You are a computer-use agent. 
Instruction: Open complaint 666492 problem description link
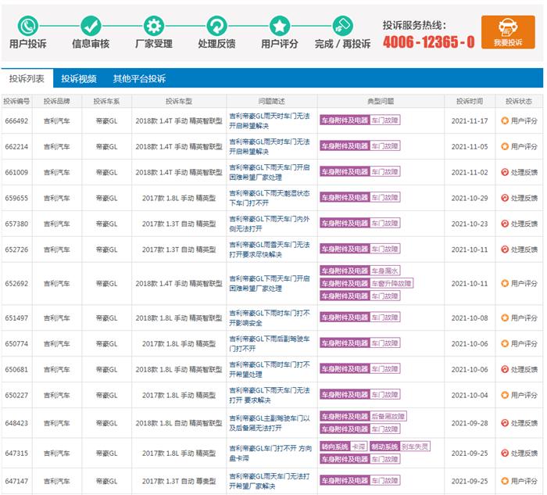(270, 120)
